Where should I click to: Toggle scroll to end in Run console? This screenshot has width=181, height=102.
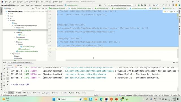[x=8, y=78]
